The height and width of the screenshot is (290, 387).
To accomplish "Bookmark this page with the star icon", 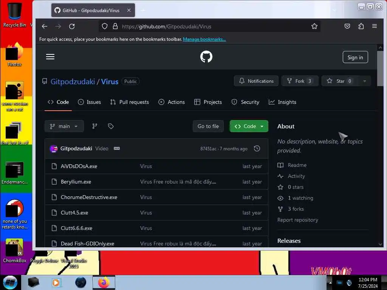I will (314, 26).
